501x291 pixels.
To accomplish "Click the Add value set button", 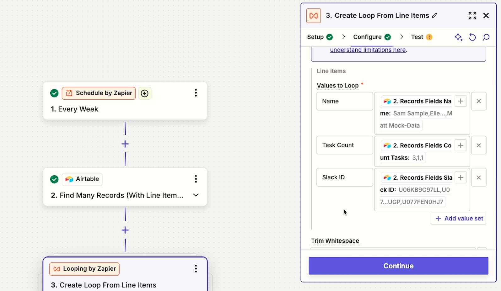I will coord(458,219).
